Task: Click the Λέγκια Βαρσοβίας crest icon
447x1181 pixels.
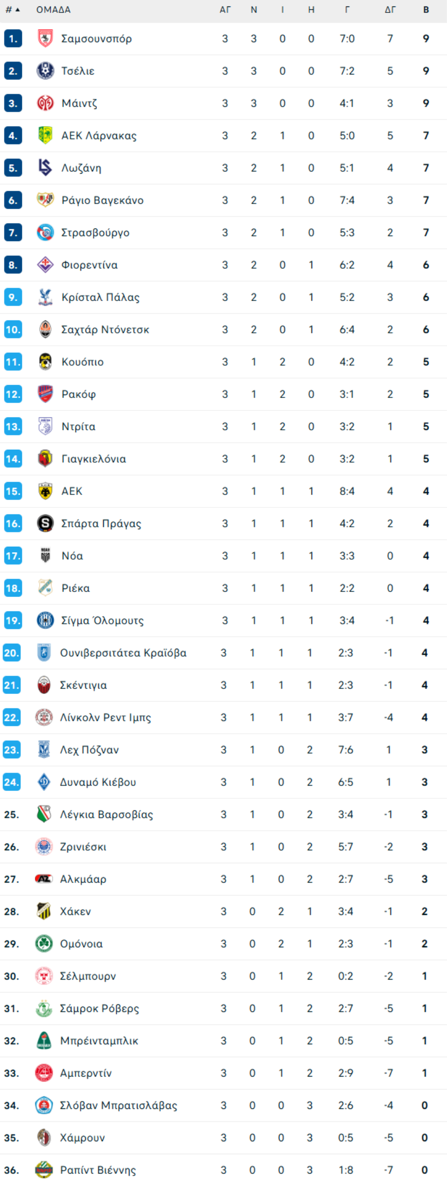Action: click(44, 814)
